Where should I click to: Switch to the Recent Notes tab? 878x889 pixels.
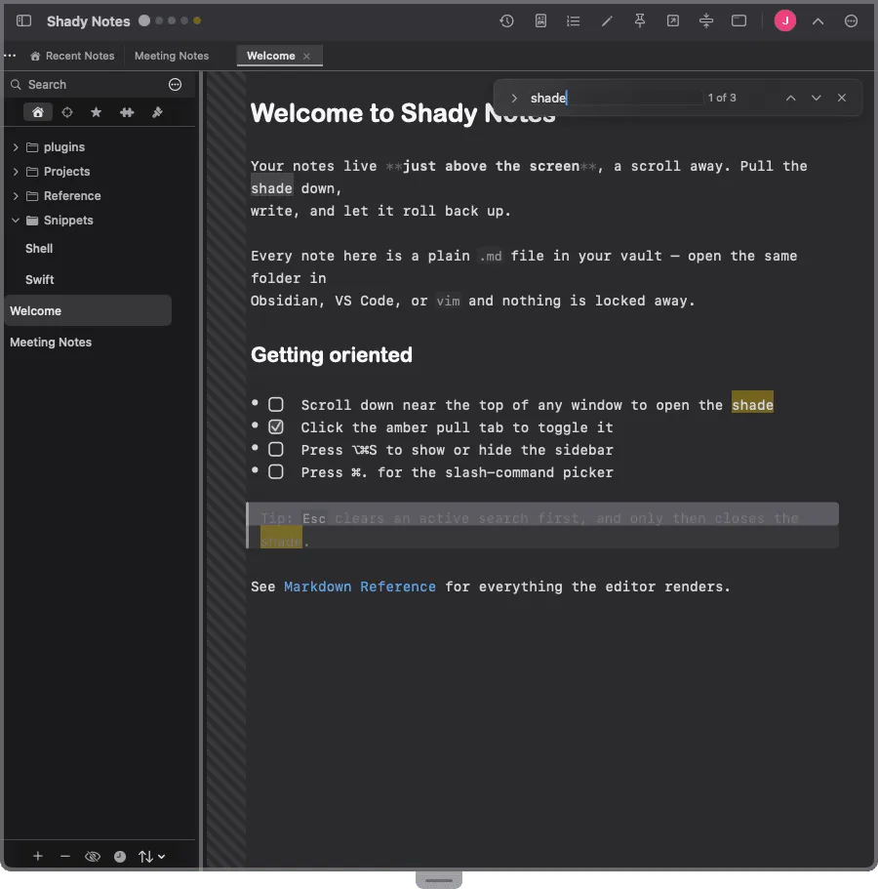tap(72, 57)
